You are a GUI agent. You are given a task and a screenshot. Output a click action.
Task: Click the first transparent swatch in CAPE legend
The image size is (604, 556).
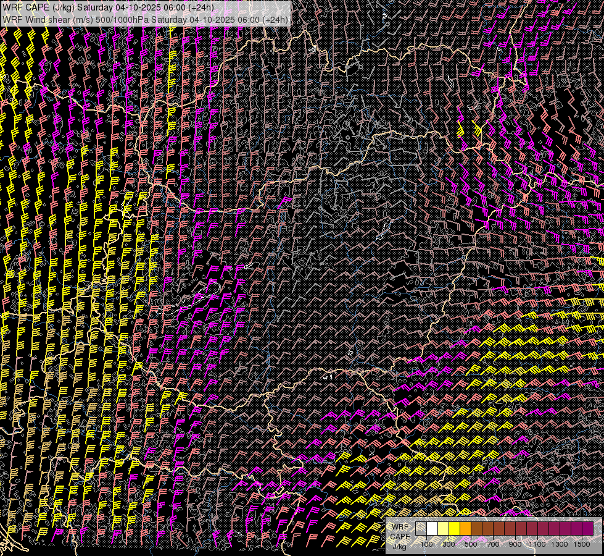(x=421, y=529)
